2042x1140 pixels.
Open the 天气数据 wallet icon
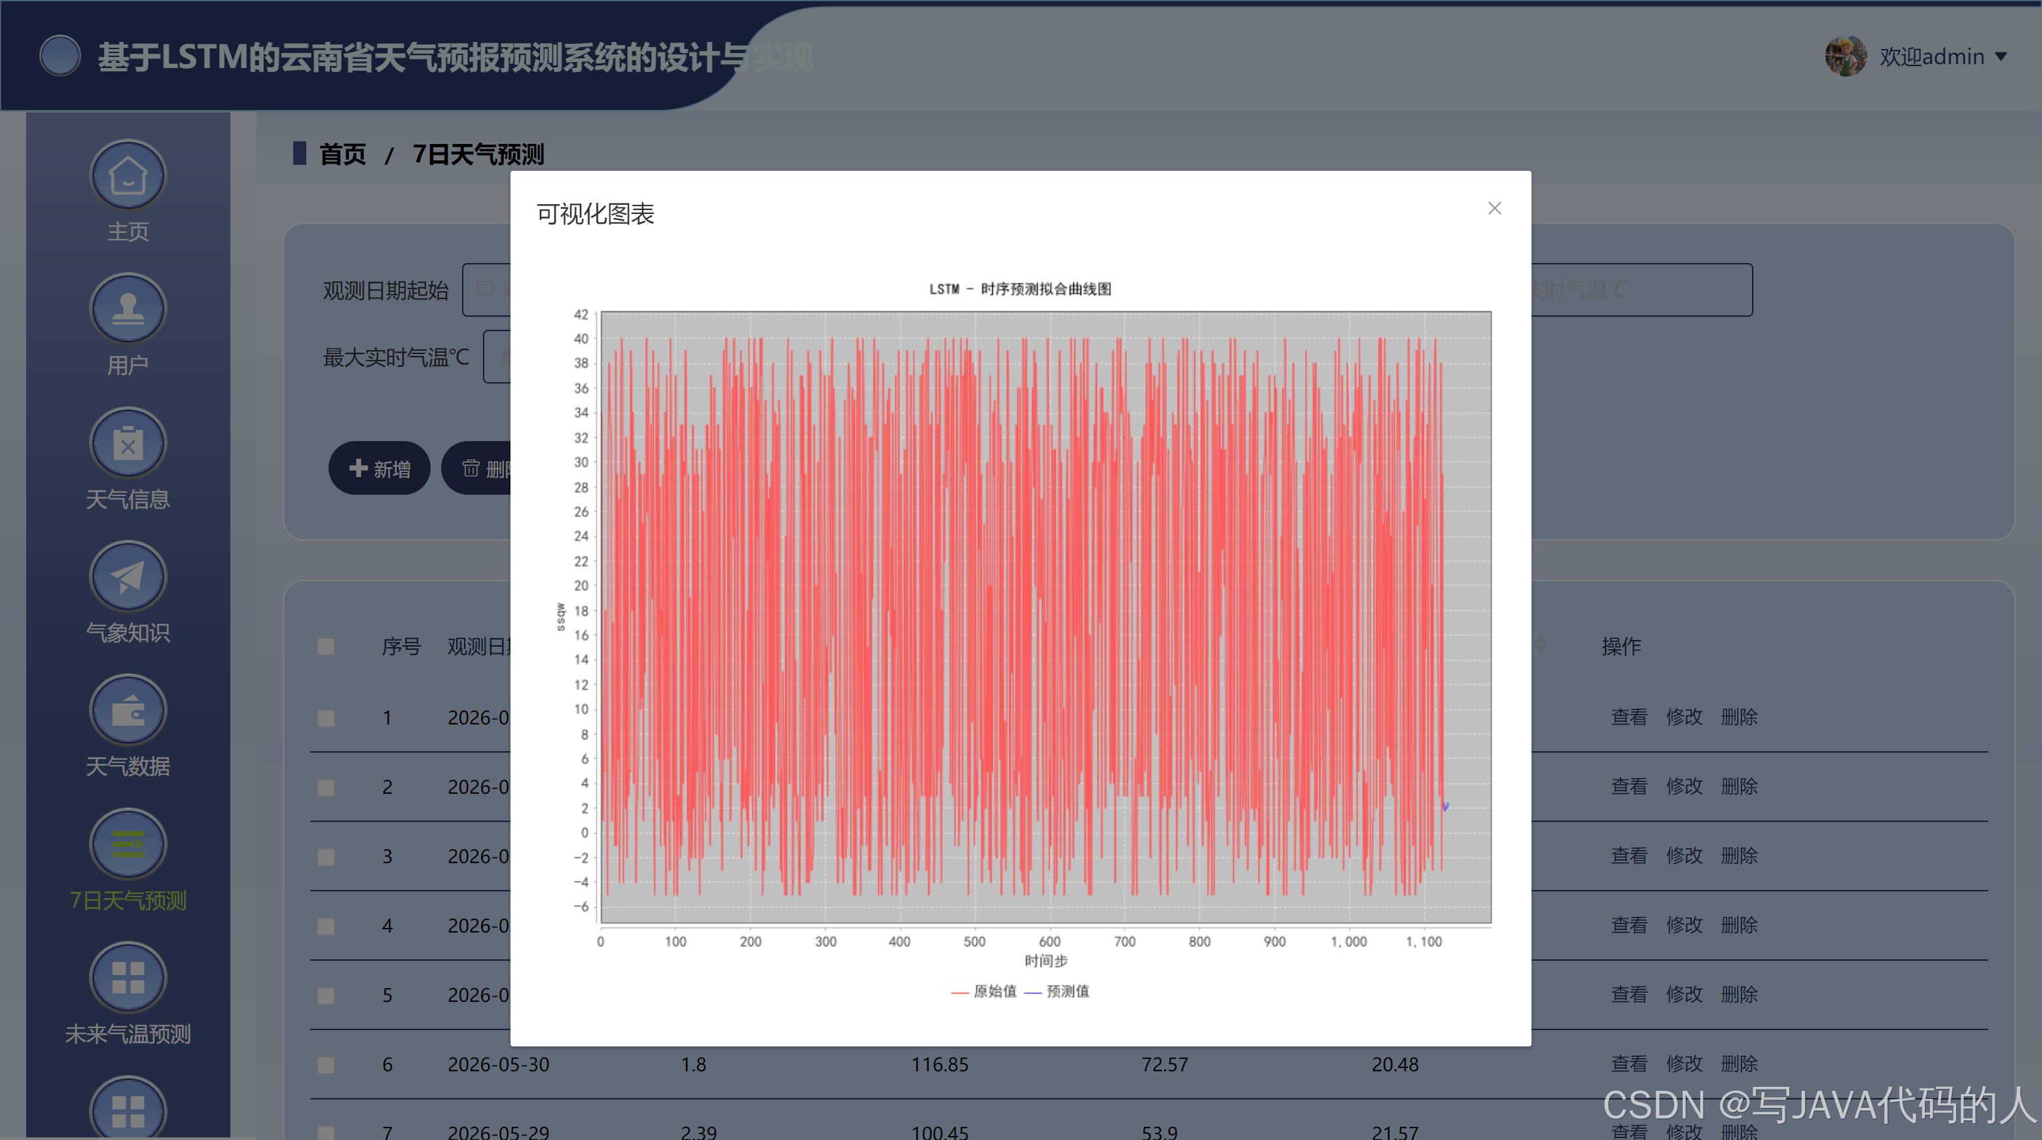pos(128,711)
